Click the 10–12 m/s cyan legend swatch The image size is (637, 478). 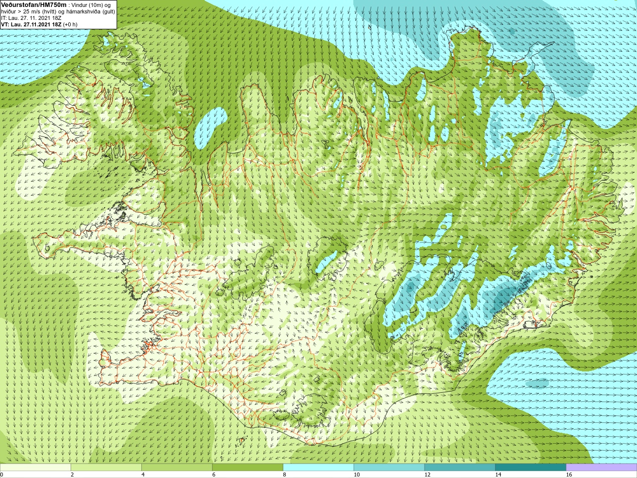389,468
